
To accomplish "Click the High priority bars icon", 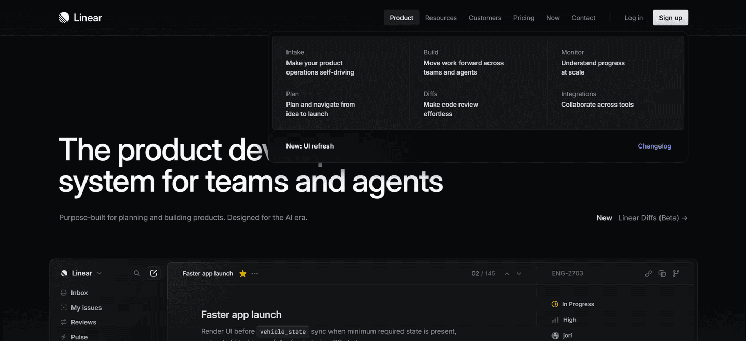I will [x=555, y=320].
